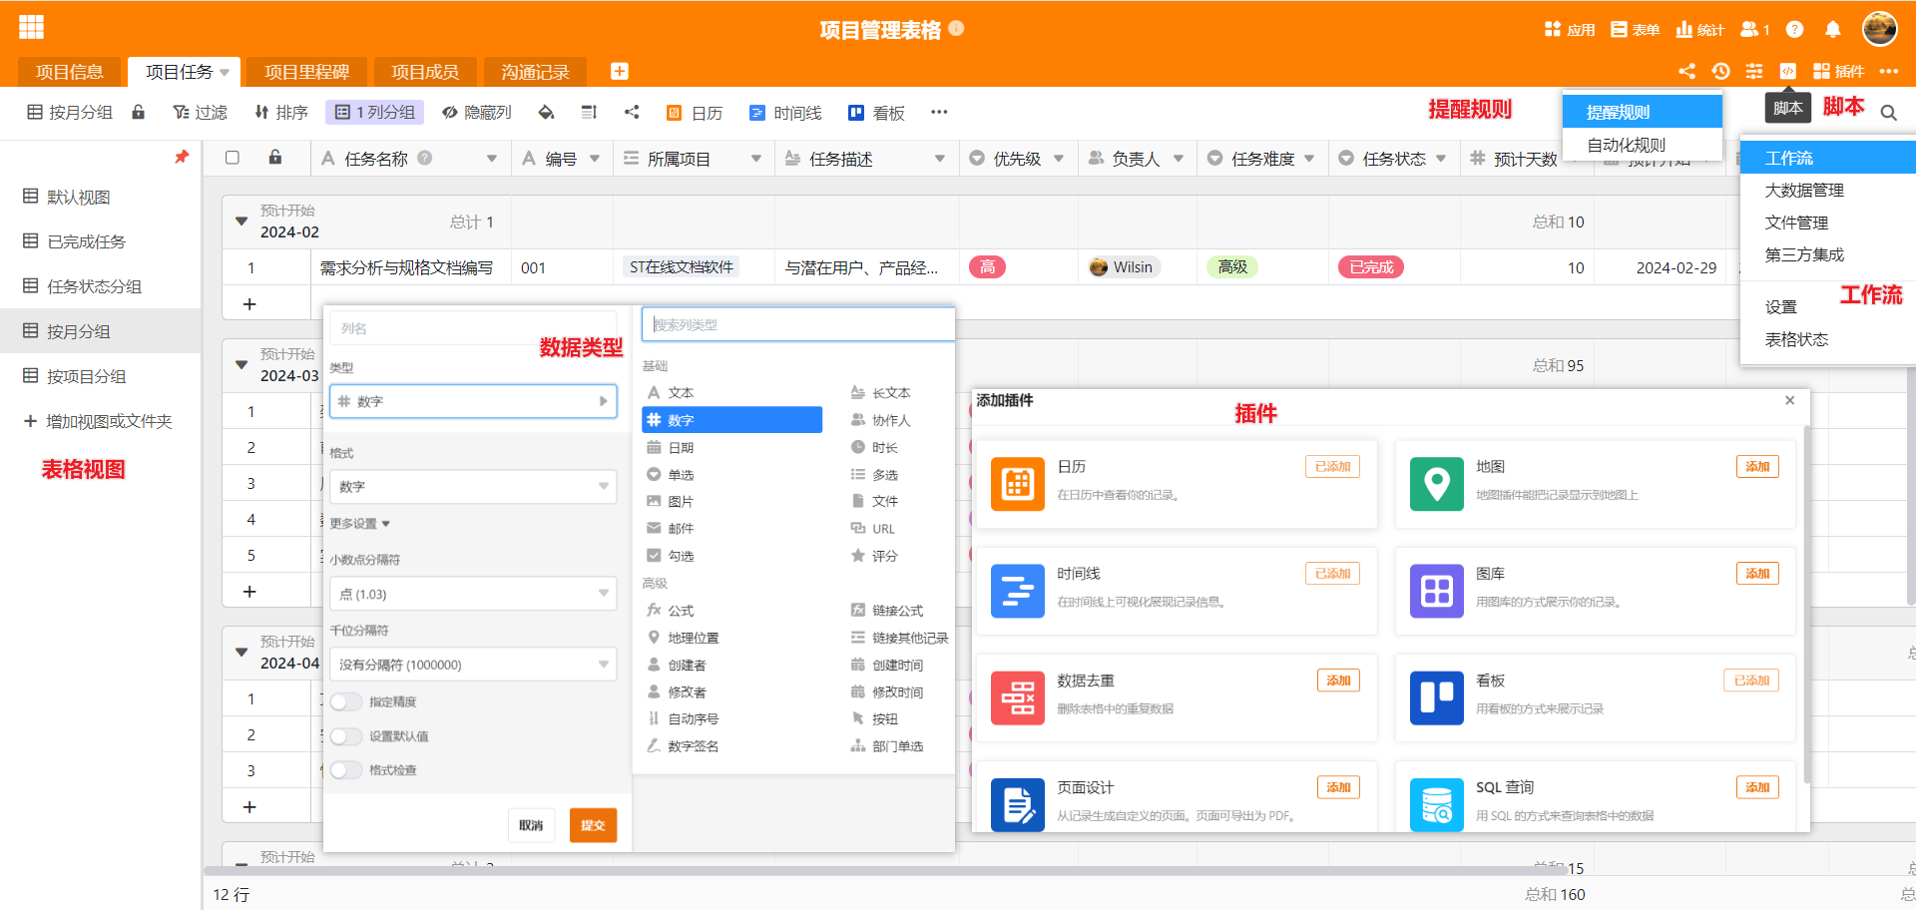The image size is (1916, 910).
Task: Switch to the 项目成员 tab
Action: [x=425, y=72]
